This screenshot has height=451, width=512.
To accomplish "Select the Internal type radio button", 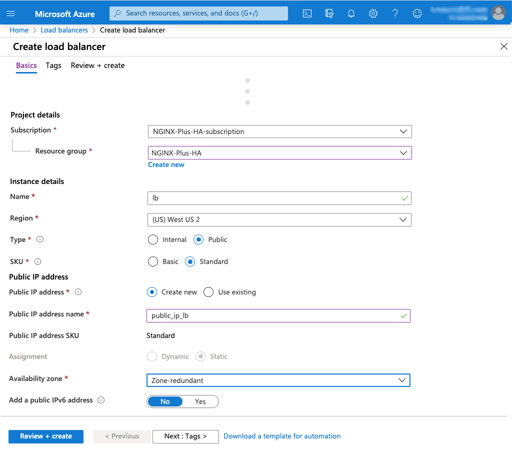I will (153, 240).
